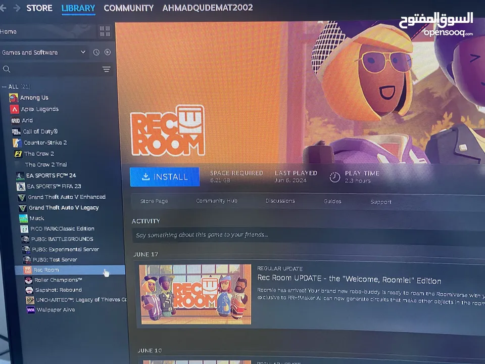The width and height of the screenshot is (485, 364).
Task: Install Rec Room with the INSTALL button
Action: pyautogui.click(x=165, y=177)
